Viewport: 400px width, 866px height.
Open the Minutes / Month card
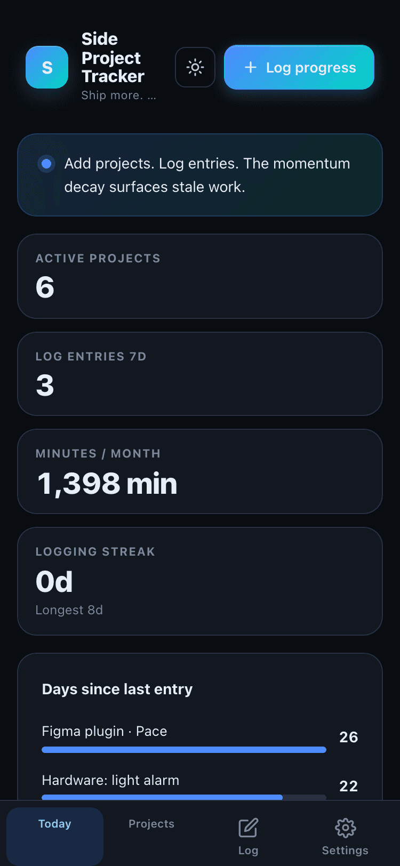tap(200, 471)
